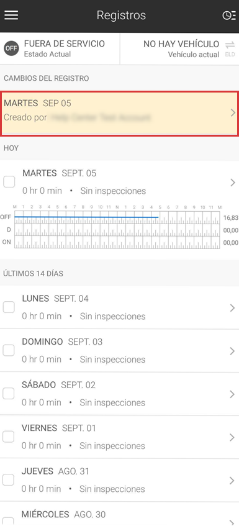
Task: Tap the vehicle swap arrows icon
Action: [230, 45]
